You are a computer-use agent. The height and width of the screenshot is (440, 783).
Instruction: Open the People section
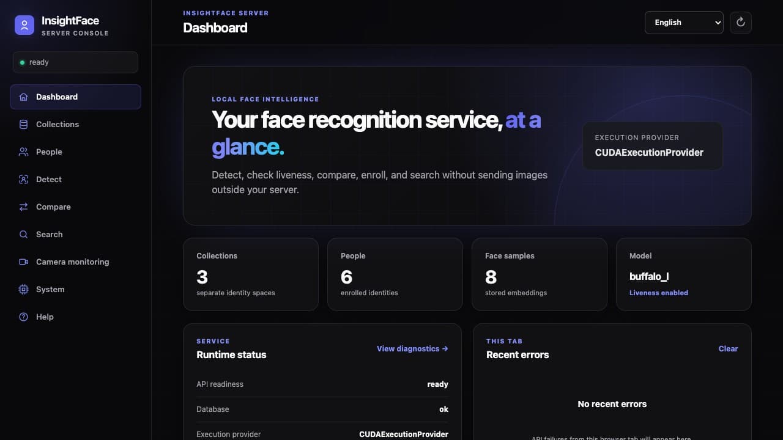75,152
